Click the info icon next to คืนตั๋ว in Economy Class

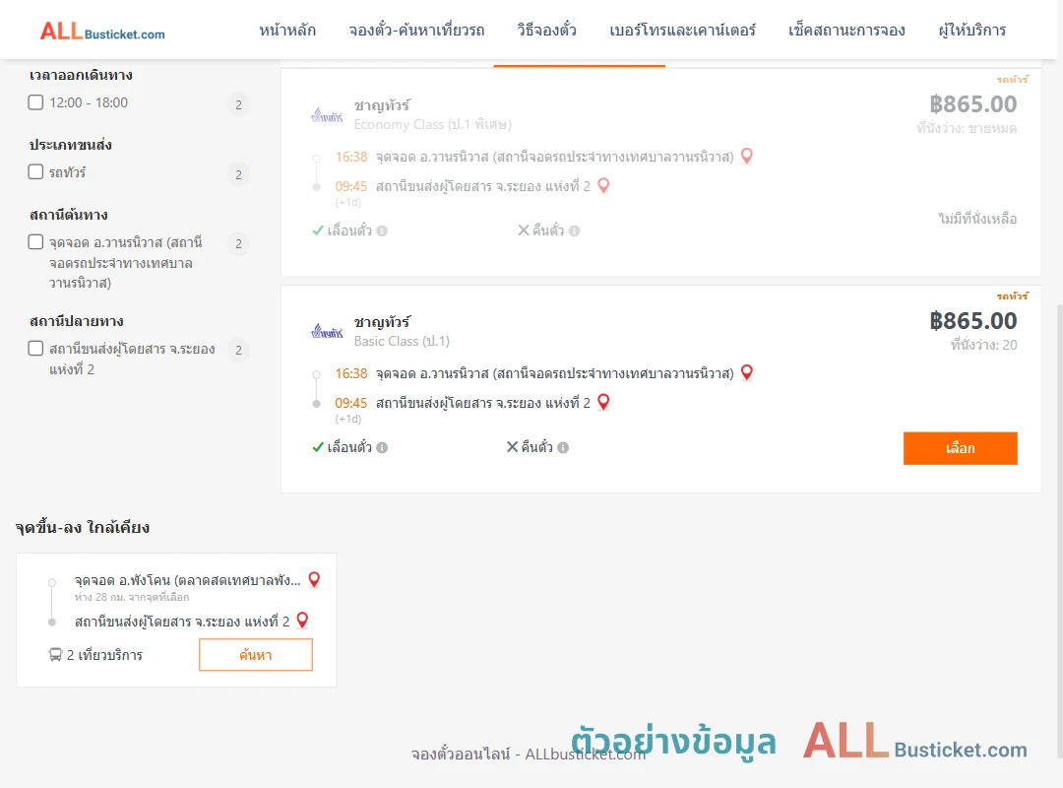coord(574,230)
